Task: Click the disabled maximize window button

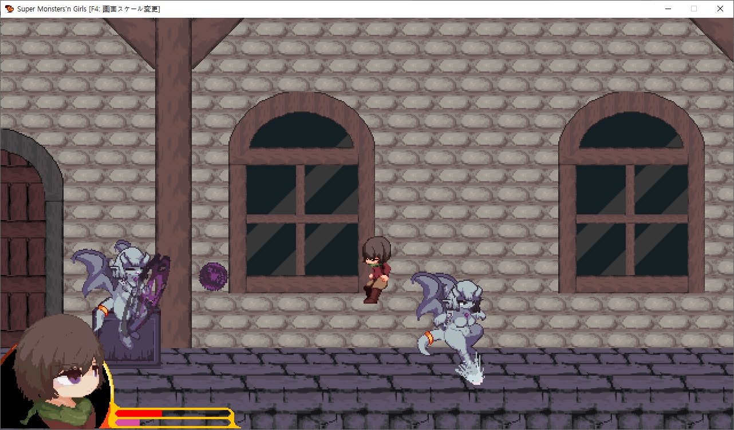Action: click(694, 9)
